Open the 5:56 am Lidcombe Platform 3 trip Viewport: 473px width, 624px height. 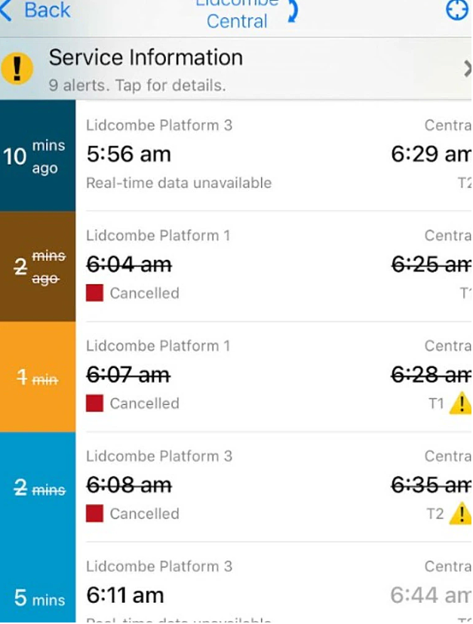click(274, 155)
